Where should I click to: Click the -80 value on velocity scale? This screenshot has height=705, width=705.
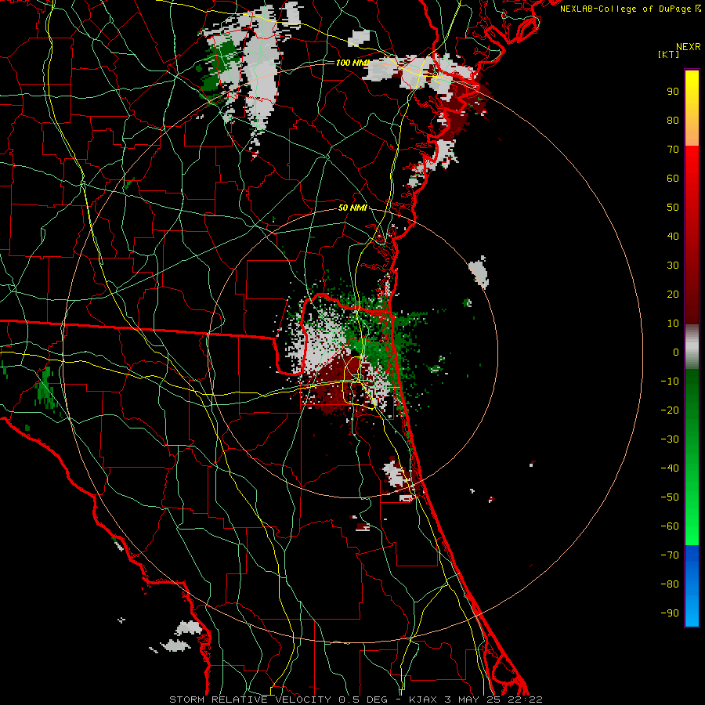pos(670,584)
